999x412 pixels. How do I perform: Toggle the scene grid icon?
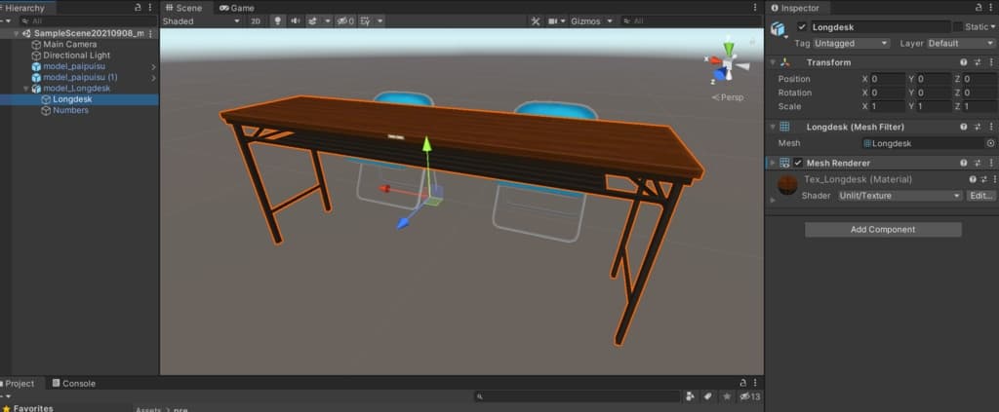pyautogui.click(x=365, y=21)
